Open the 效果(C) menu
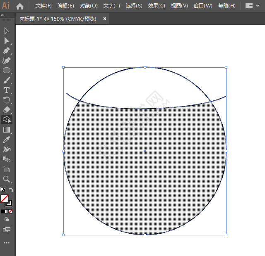The image size is (265, 256). (157, 6)
